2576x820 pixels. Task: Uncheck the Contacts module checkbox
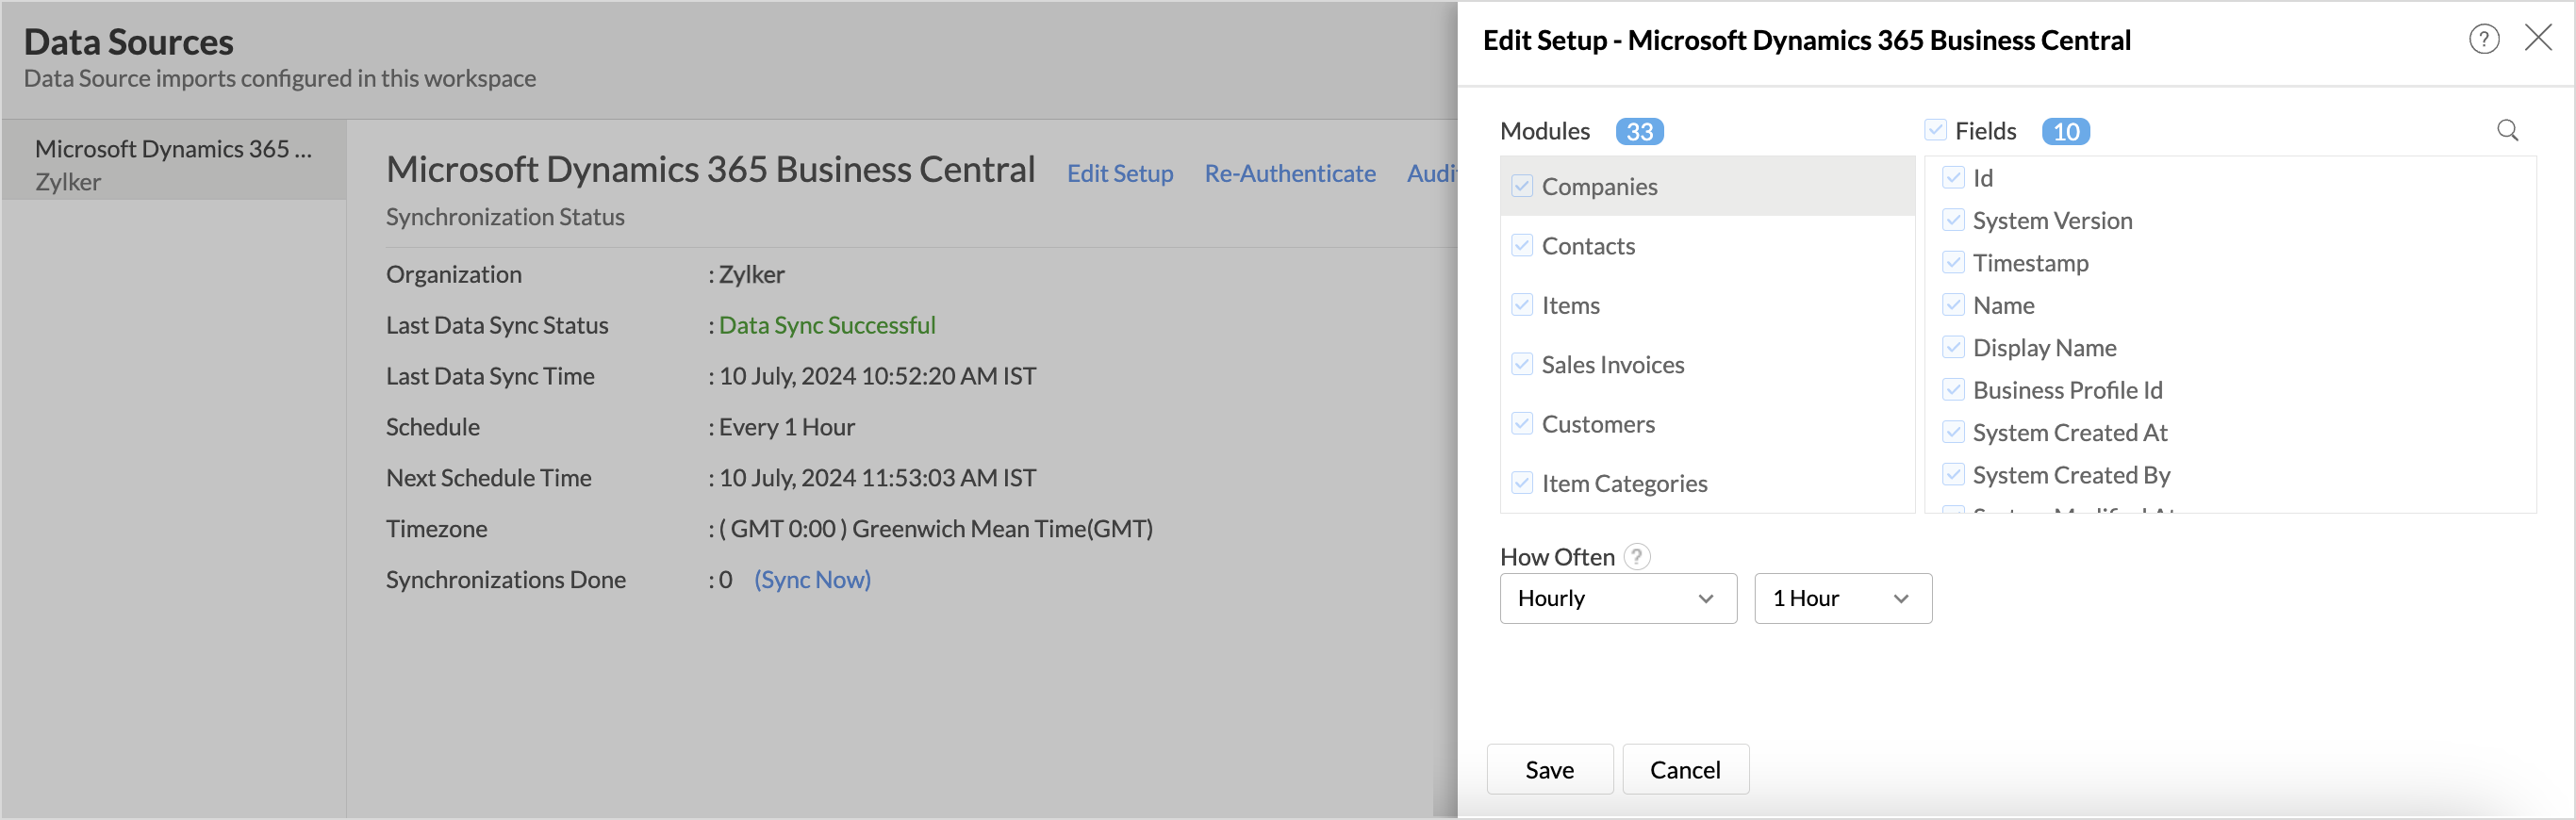click(x=1522, y=245)
